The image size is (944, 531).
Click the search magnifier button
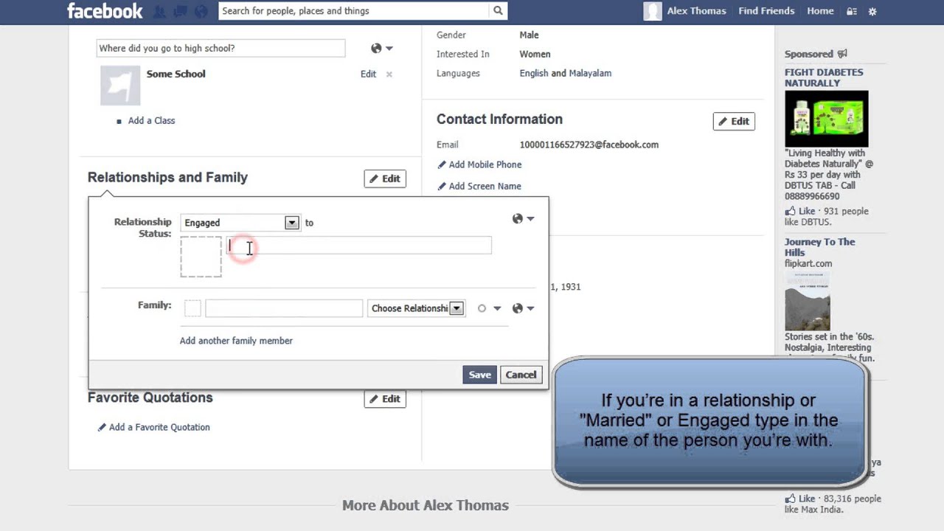point(498,10)
